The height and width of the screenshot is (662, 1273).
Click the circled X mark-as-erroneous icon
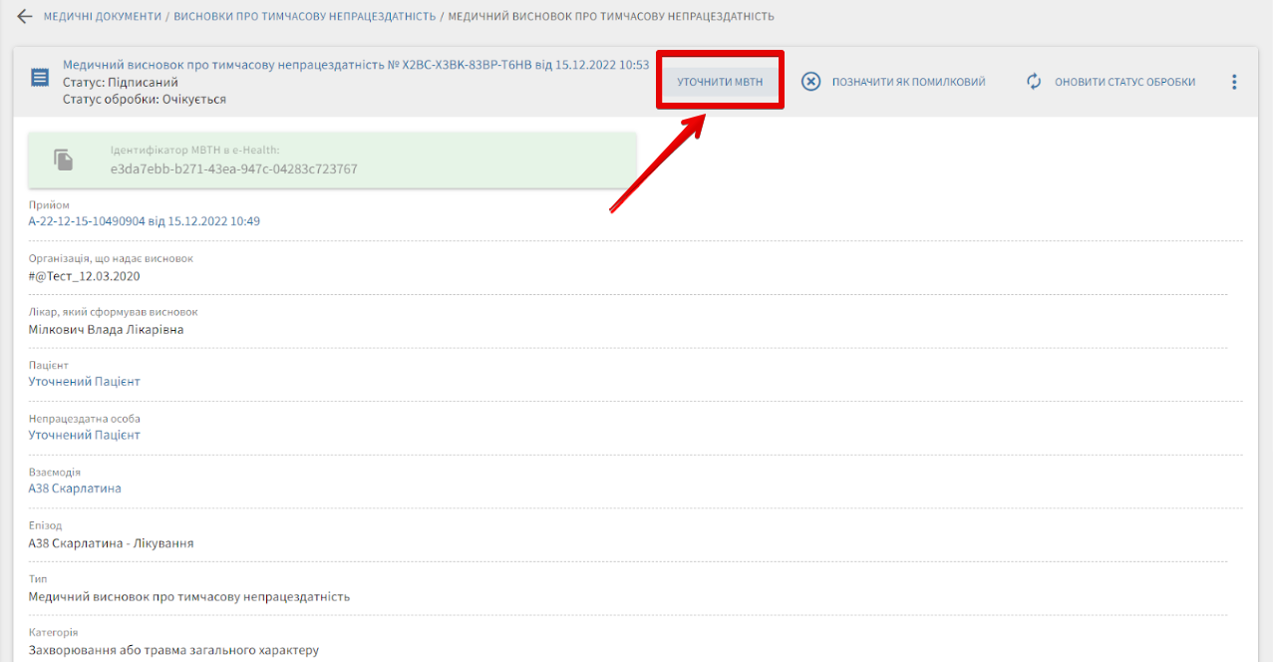[x=811, y=82]
